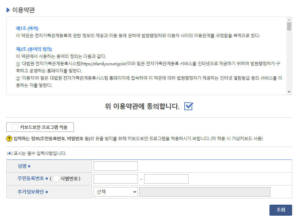Click the 위 이용약관에 동의합니다. text
Image resolution: width=299 pixels, height=221 pixels.
coord(142,106)
